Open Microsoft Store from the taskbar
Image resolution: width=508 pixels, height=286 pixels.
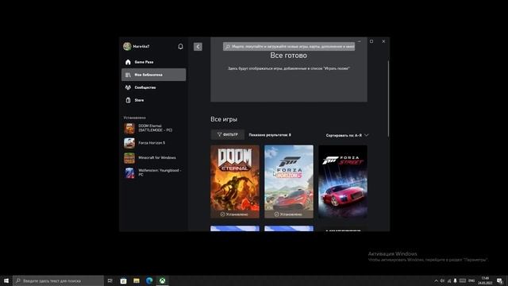[123, 280]
